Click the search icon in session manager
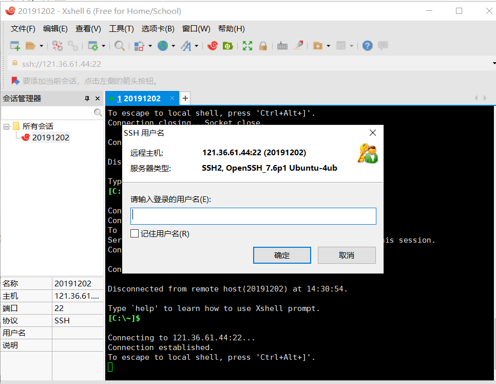The image size is (496, 384). point(98,113)
